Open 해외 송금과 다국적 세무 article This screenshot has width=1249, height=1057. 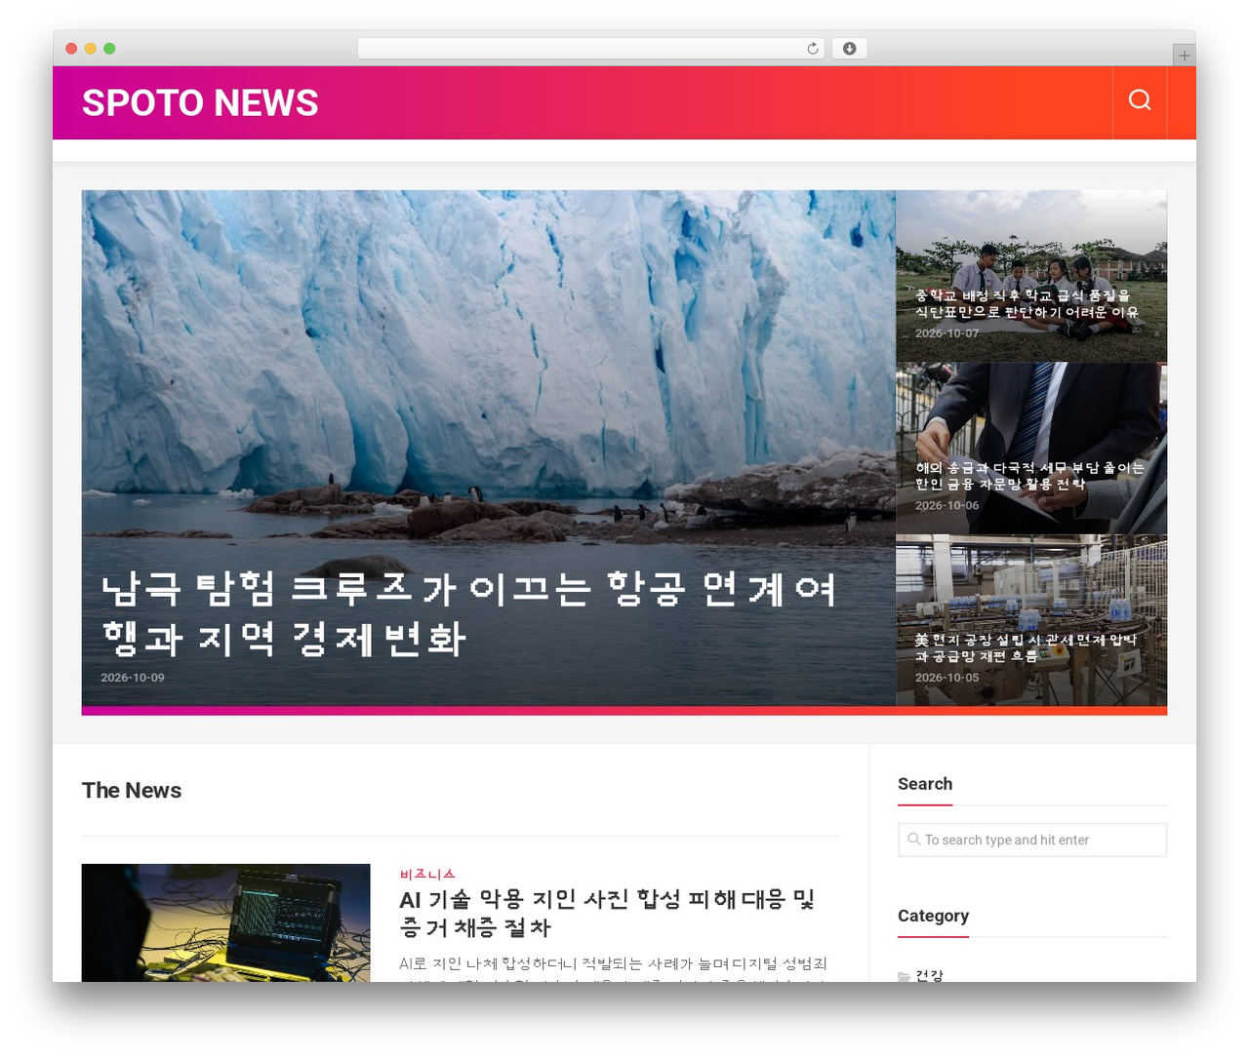click(1029, 476)
